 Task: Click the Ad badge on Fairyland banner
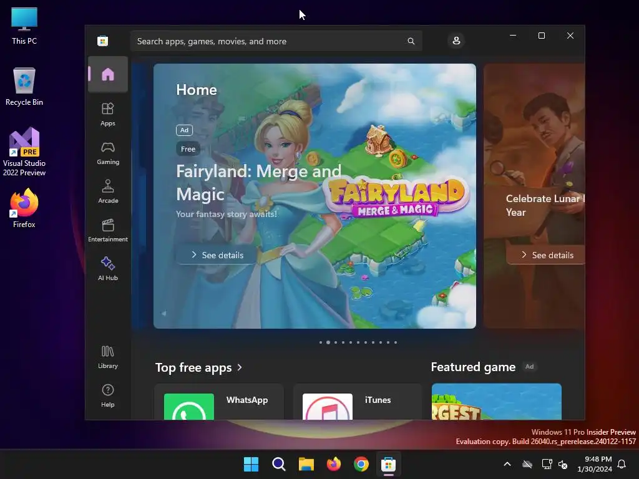point(184,130)
